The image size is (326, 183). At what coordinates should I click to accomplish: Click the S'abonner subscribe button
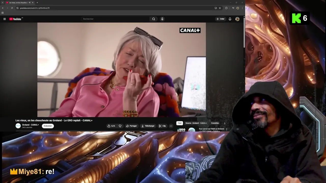(x=48, y=126)
